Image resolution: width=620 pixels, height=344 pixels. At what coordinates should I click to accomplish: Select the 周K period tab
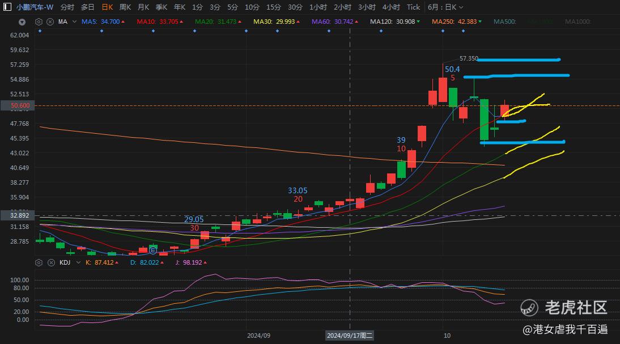coord(125,7)
